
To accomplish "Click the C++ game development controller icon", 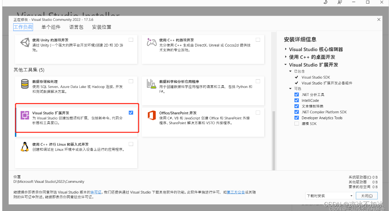I will click(152, 42).
